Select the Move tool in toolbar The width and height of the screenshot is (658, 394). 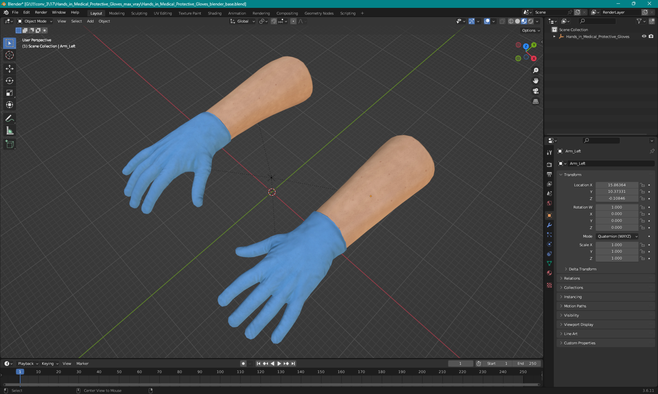point(10,69)
